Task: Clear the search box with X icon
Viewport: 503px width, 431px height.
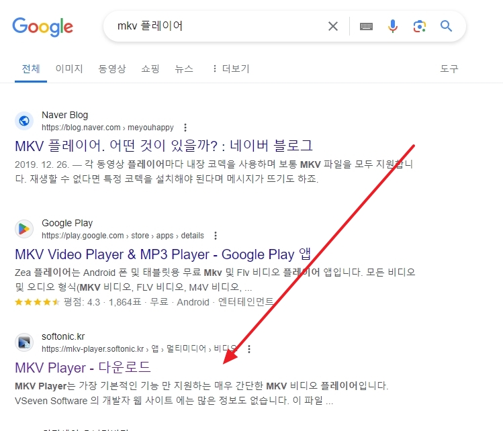Action: [333, 26]
